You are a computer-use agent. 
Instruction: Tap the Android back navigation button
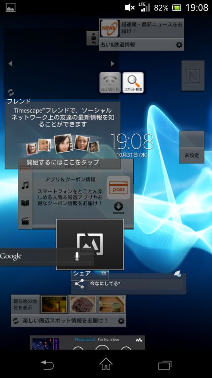(x=47, y=365)
